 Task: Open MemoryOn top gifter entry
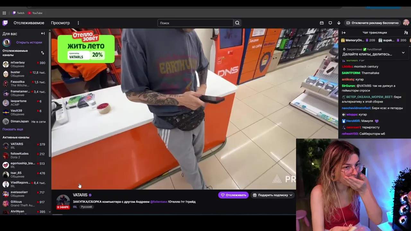358,40
